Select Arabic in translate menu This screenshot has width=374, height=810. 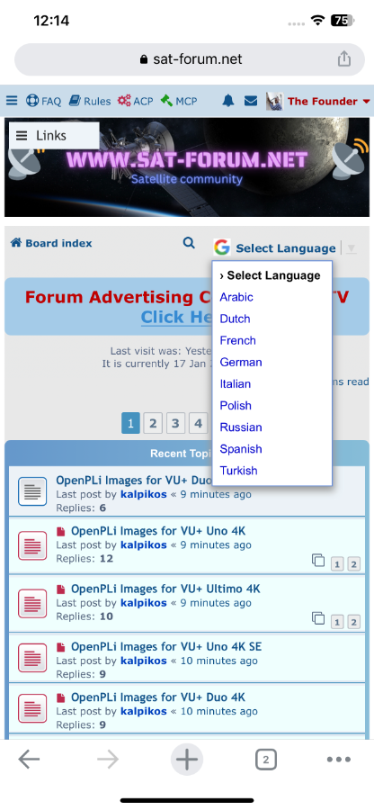236,297
